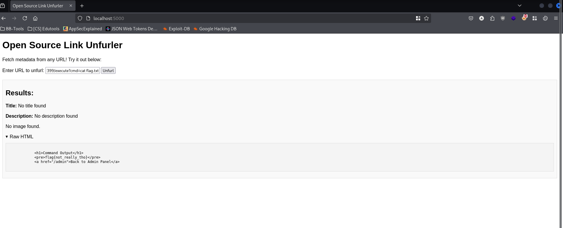
Task: Open the BB-Tools bookmarks folder
Action: 12,29
